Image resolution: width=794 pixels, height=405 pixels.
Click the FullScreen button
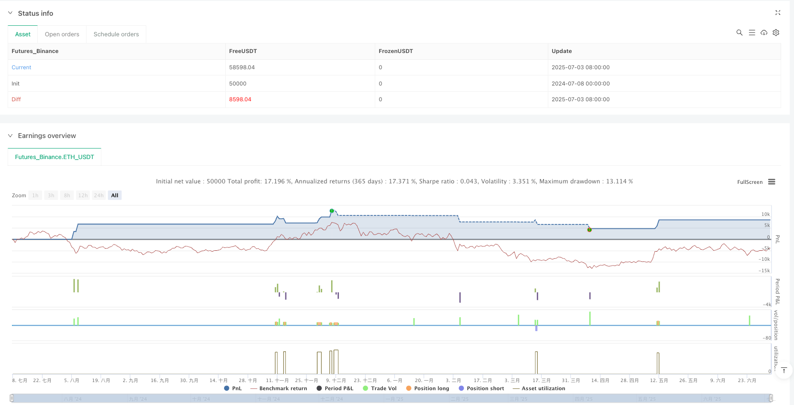click(x=750, y=182)
